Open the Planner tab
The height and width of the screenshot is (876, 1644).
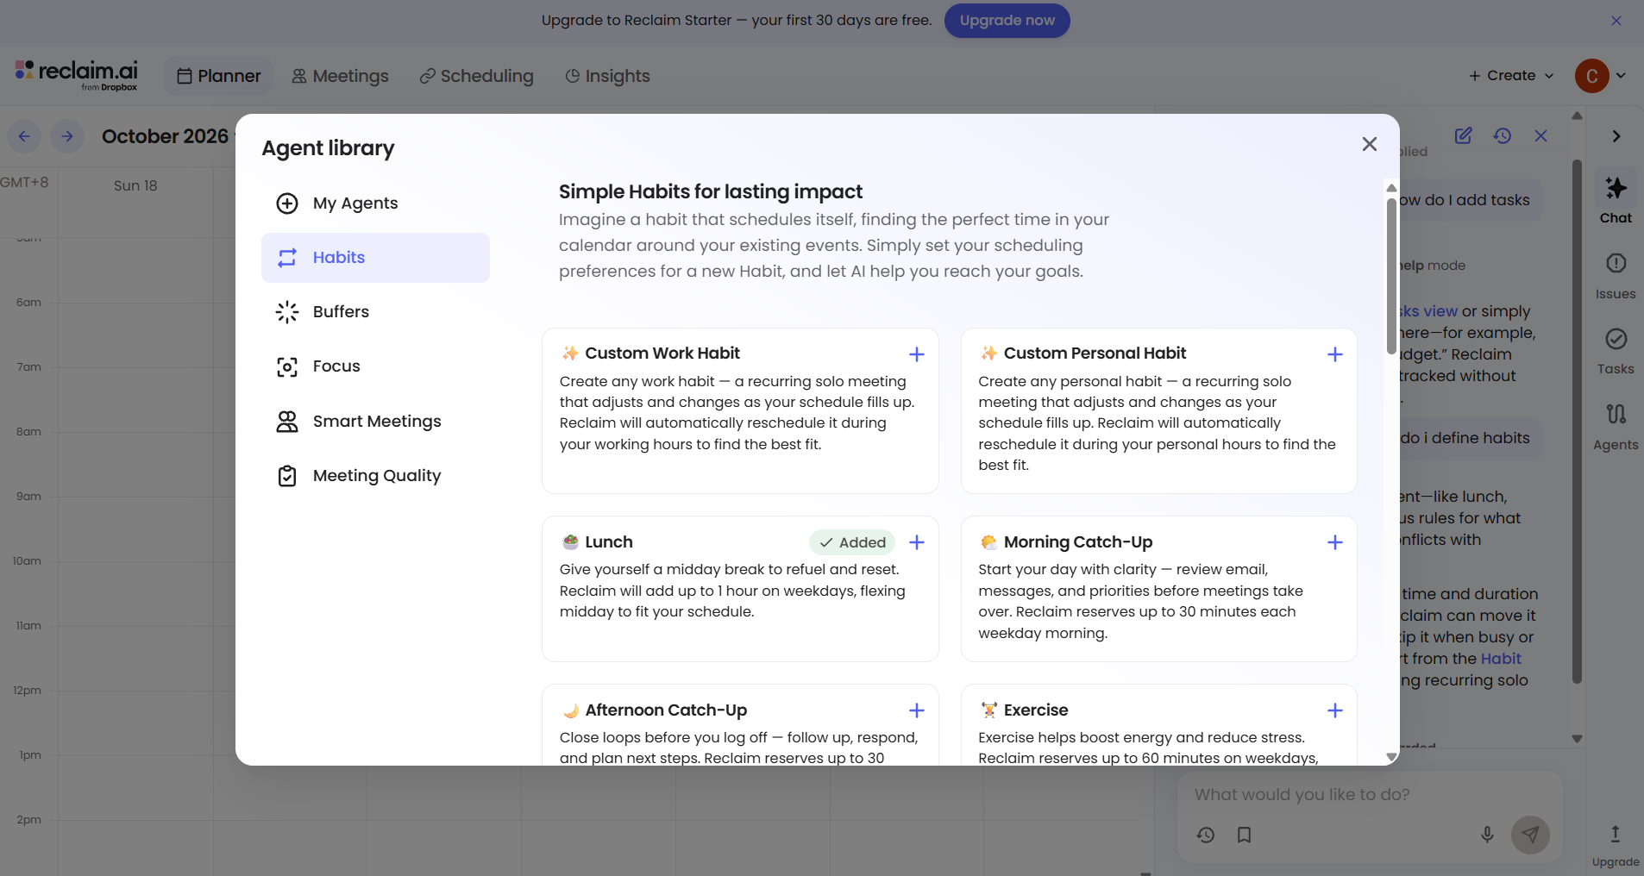(219, 76)
